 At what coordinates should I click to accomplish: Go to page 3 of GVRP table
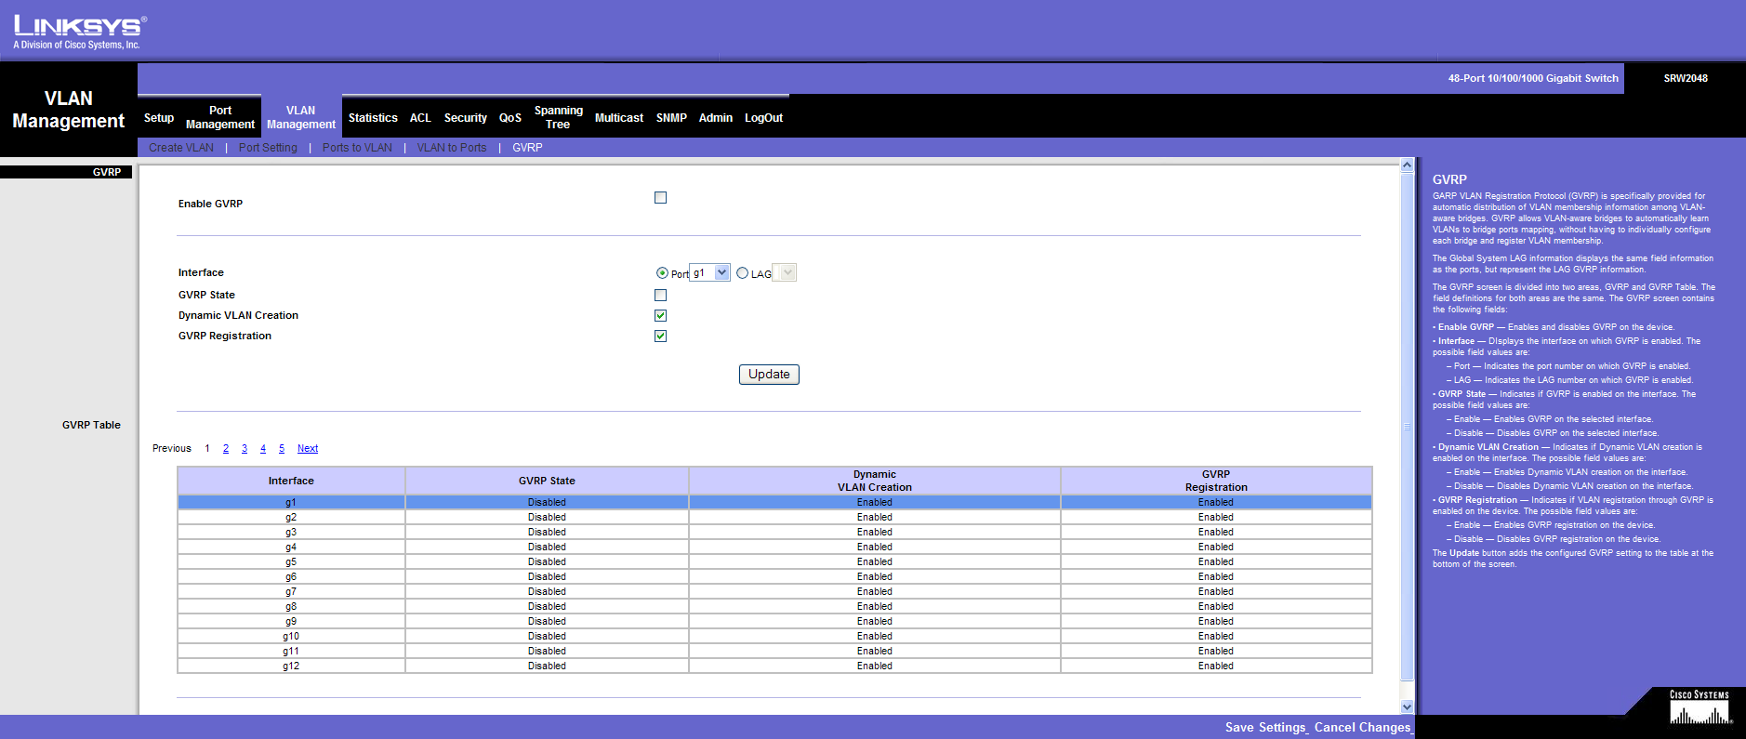(x=245, y=449)
